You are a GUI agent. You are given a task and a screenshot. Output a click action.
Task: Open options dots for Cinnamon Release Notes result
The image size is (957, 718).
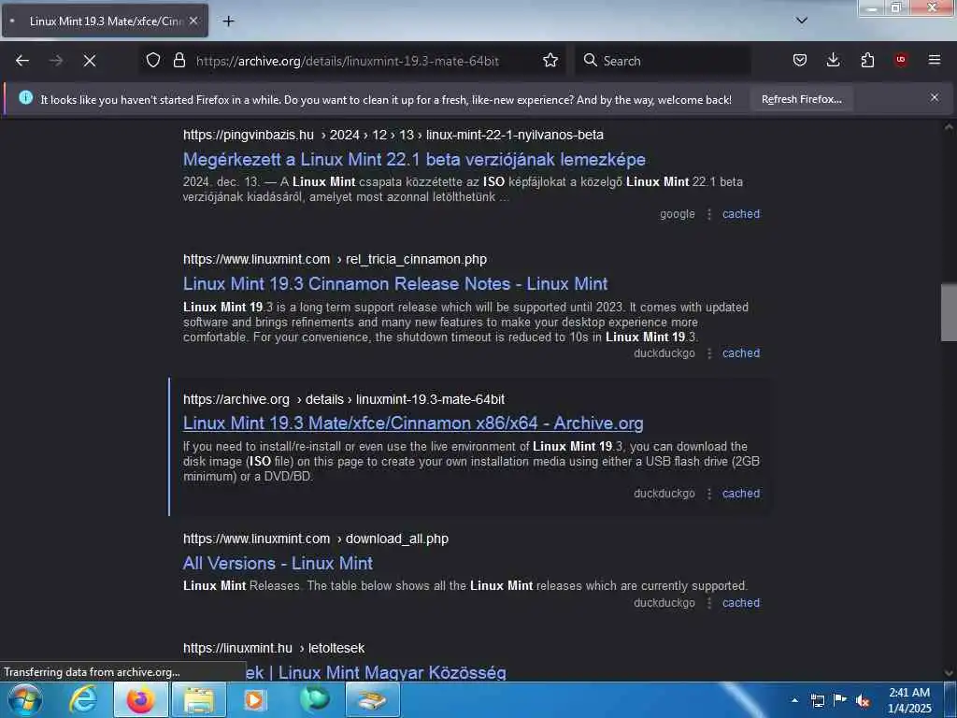pyautogui.click(x=708, y=353)
